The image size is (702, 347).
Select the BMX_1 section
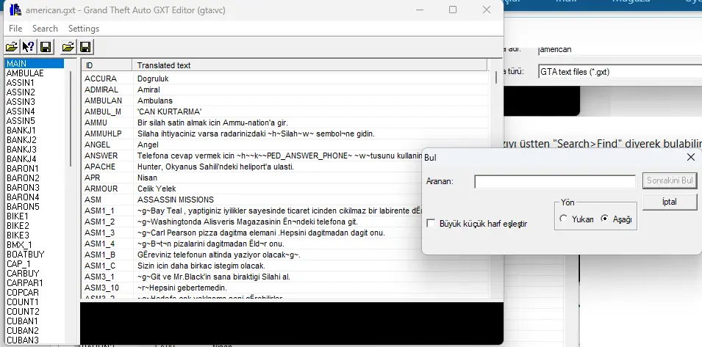35,245
